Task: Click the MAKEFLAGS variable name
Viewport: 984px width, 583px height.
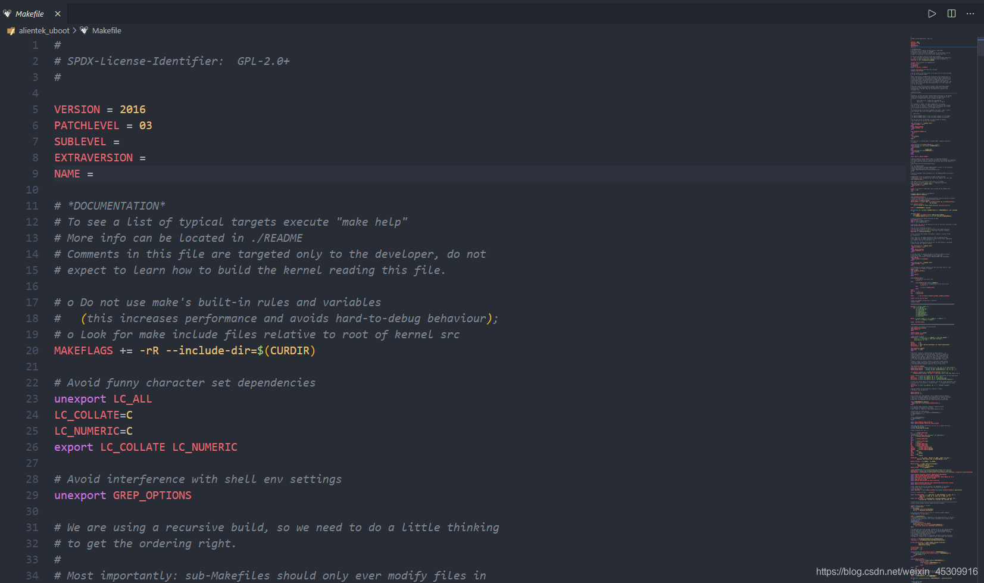Action: click(83, 351)
